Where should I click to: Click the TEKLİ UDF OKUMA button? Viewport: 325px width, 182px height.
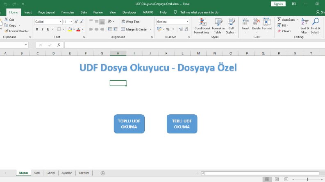[182, 124]
